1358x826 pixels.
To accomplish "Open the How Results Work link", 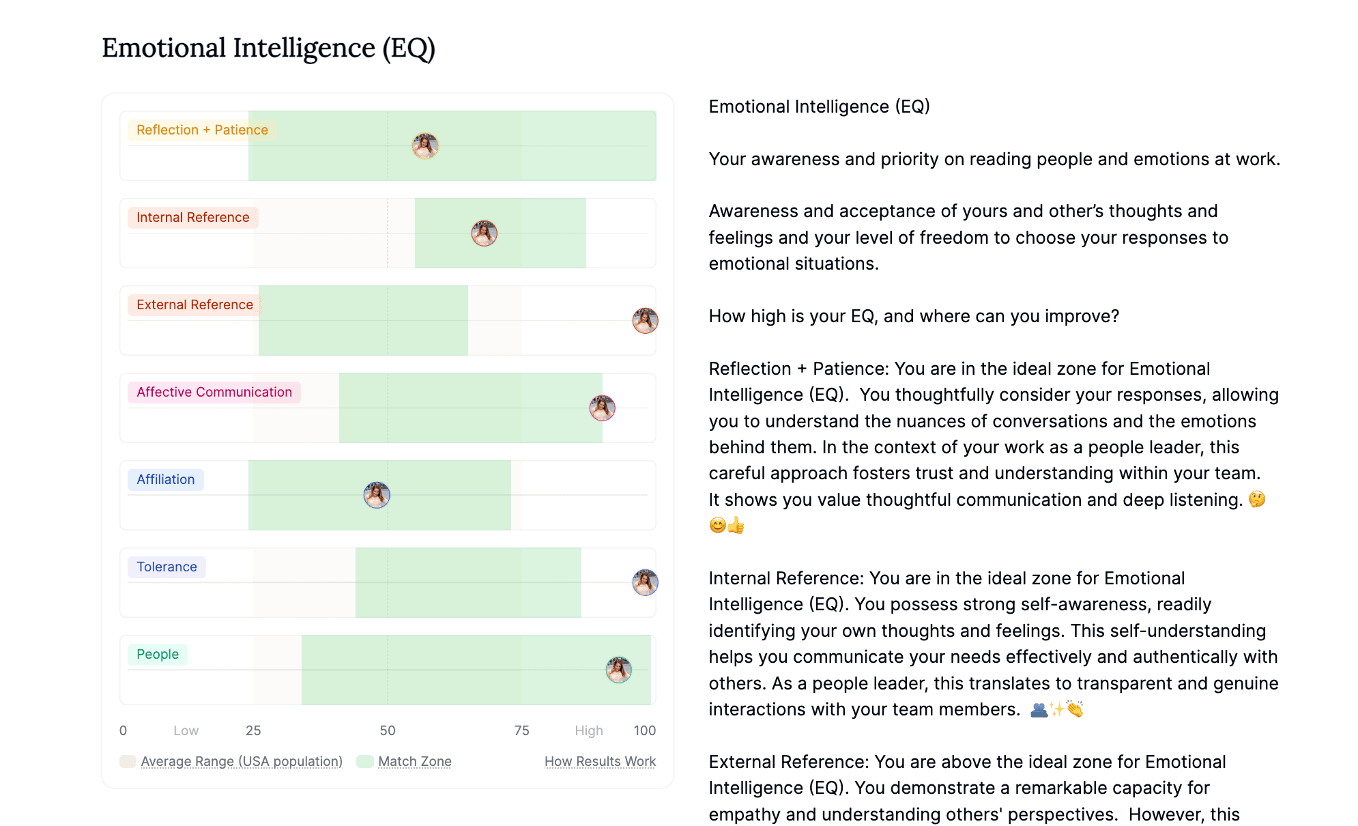I will click(600, 761).
